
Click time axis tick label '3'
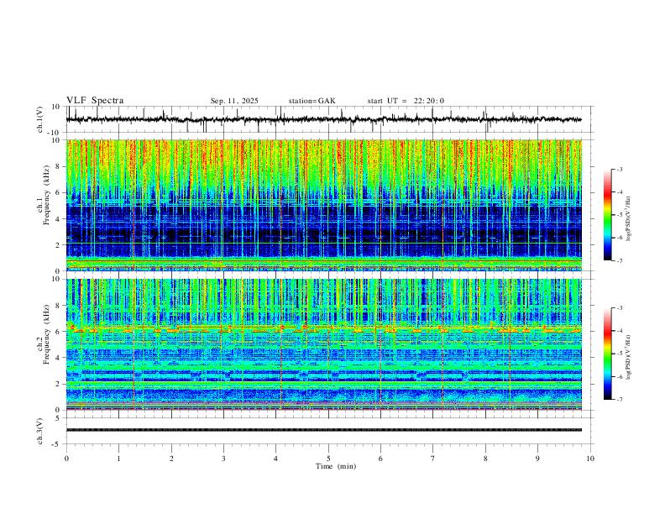point(223,459)
